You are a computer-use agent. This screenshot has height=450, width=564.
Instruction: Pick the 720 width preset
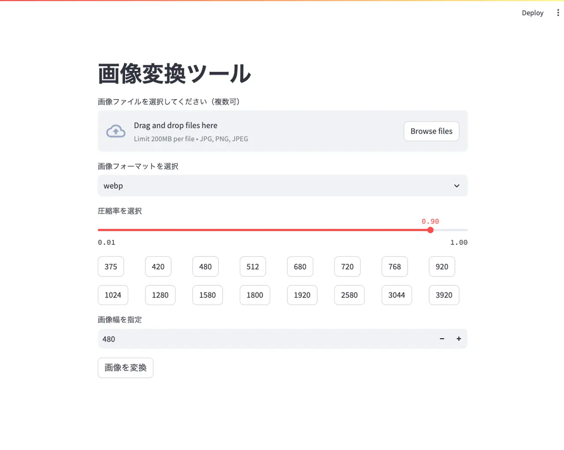[347, 267]
